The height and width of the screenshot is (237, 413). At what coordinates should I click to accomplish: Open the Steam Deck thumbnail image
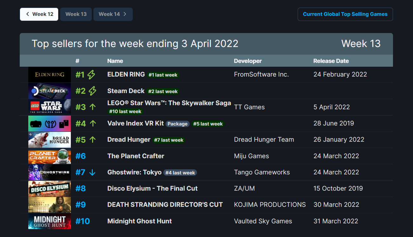(50, 91)
